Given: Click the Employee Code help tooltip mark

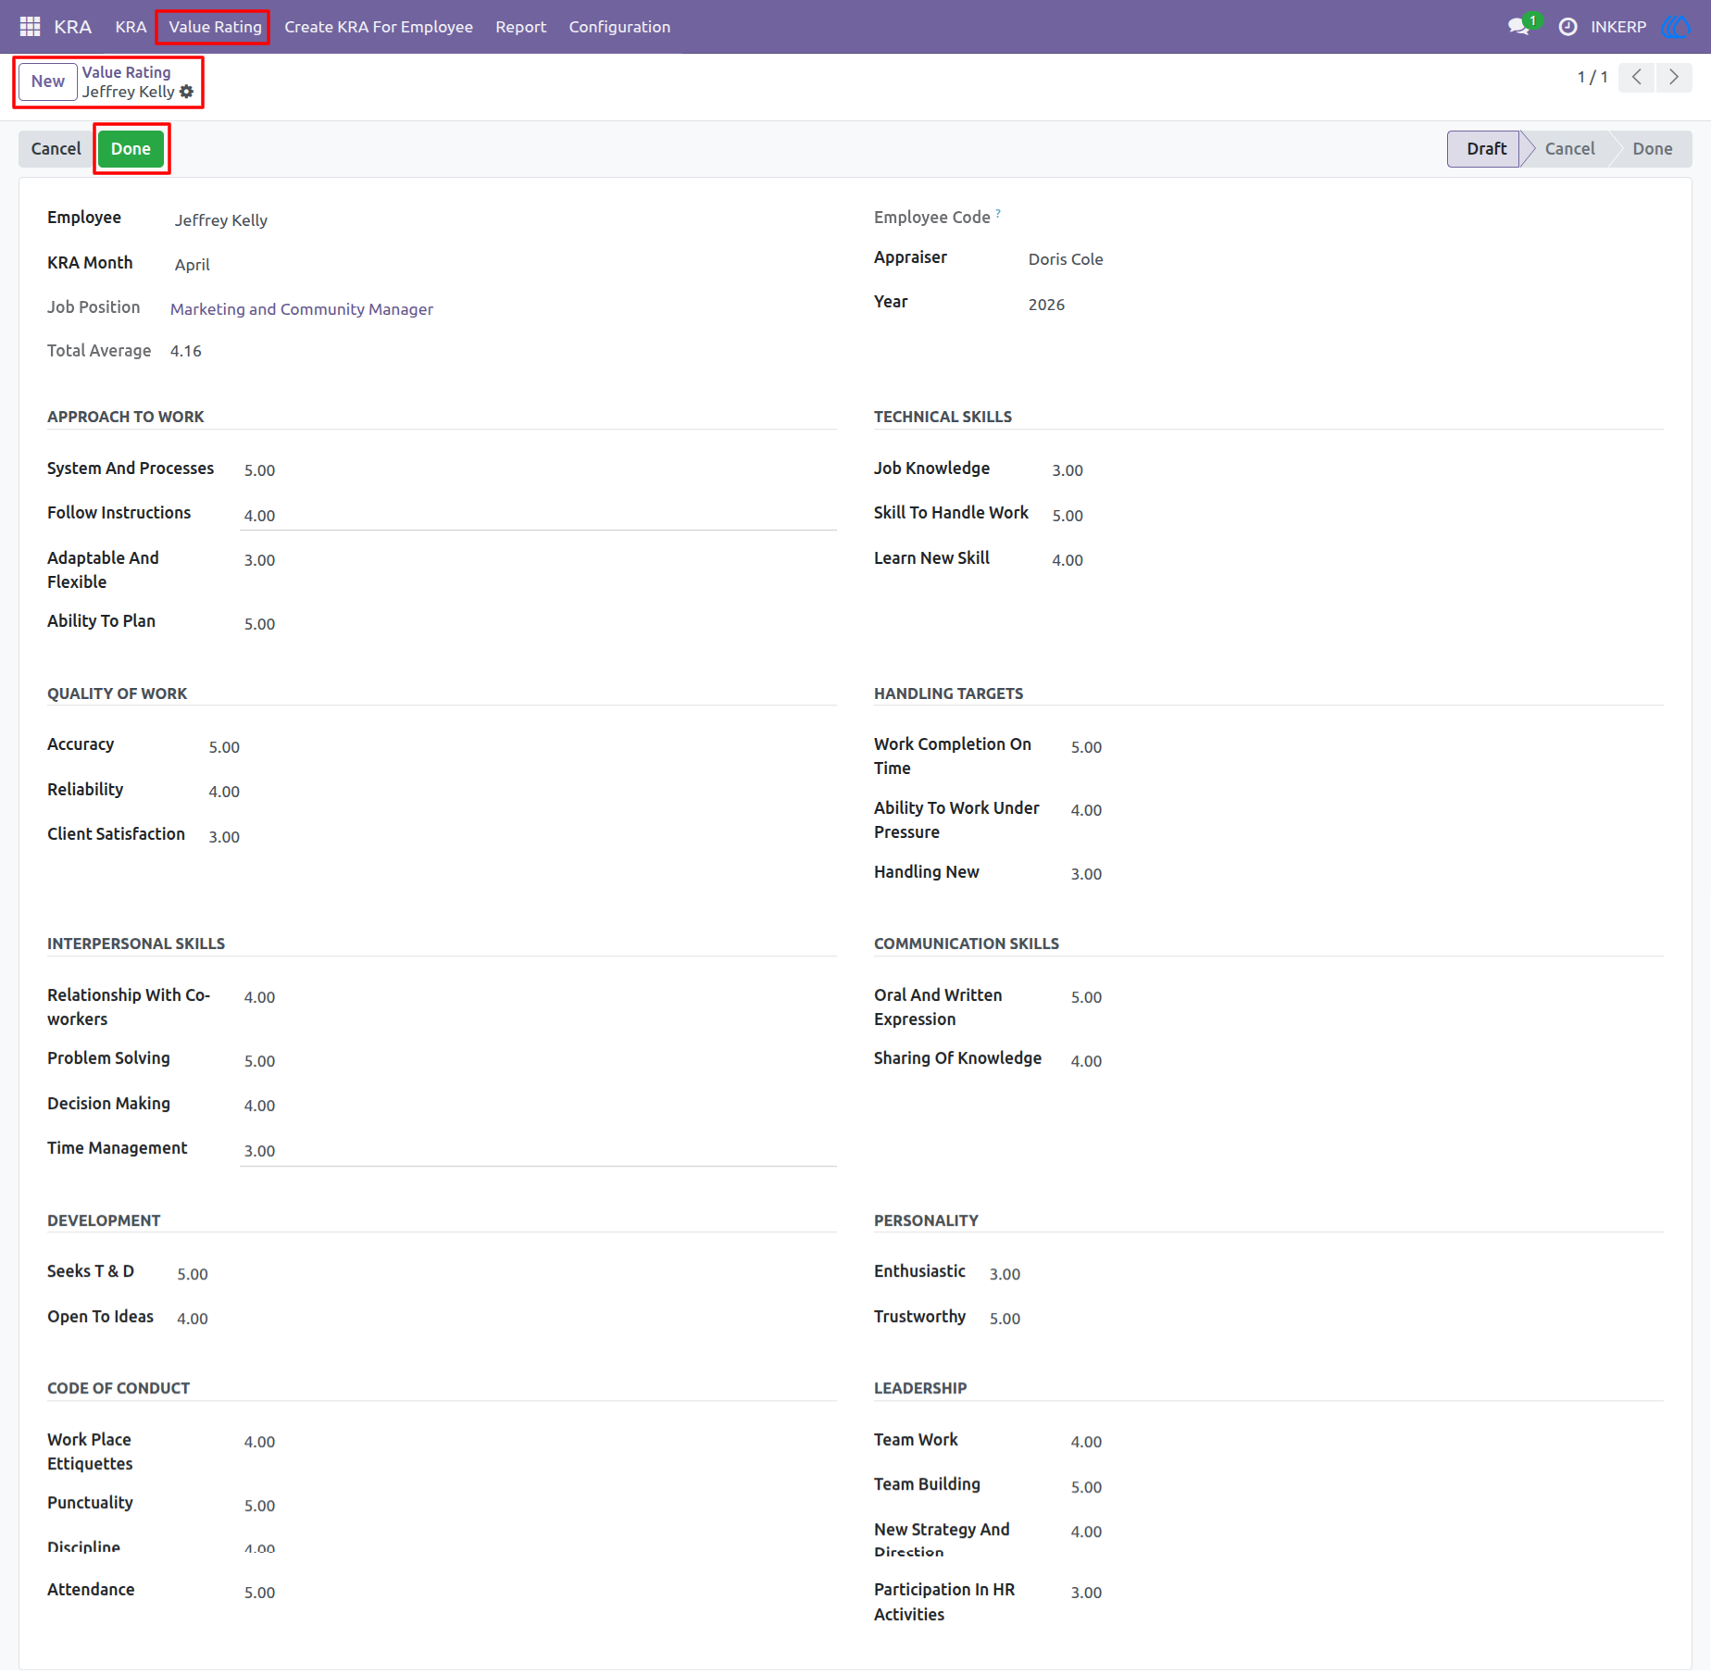Looking at the screenshot, I should 998,214.
